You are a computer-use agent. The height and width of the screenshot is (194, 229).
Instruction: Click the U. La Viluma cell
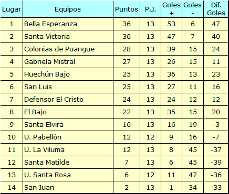point(68,150)
